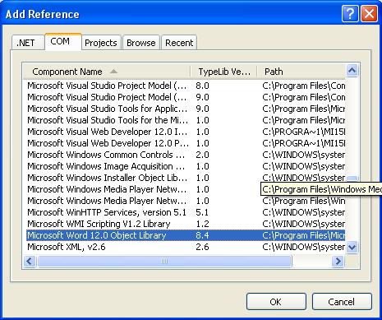Confirm with the OK button
The width and height of the screenshot is (382, 320).
pos(276,302)
